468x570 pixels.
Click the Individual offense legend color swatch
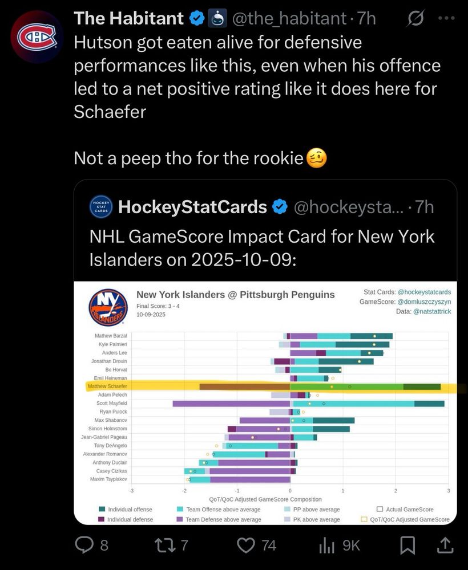[102, 509]
